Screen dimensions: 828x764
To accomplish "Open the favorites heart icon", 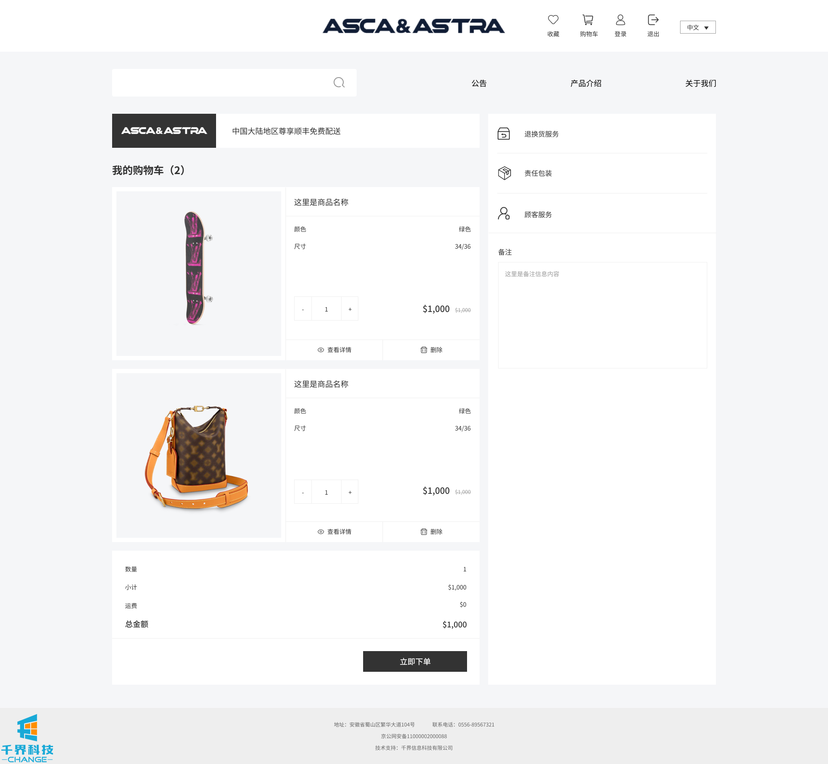I will [553, 20].
